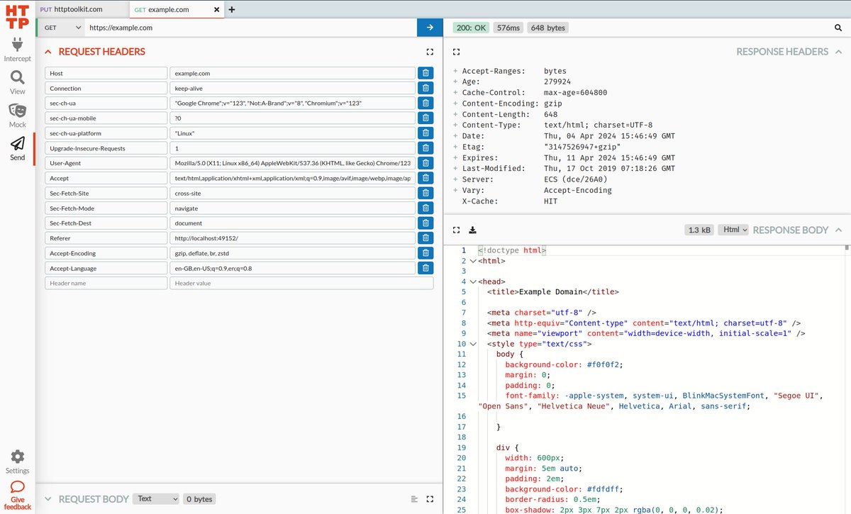The image size is (851, 514).
Task: Click the 0 bytes request body badge
Action: (199, 499)
